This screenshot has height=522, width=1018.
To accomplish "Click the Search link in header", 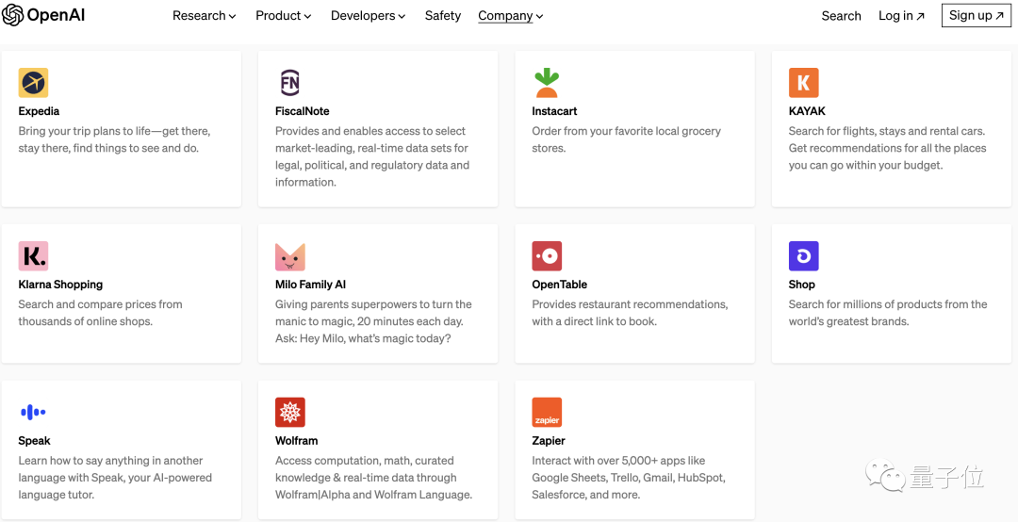I will 841,15.
